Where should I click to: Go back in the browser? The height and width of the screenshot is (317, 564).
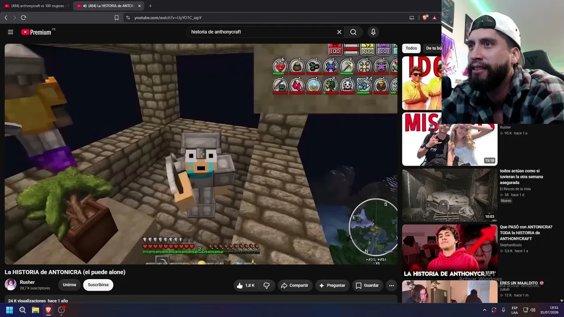(6, 18)
